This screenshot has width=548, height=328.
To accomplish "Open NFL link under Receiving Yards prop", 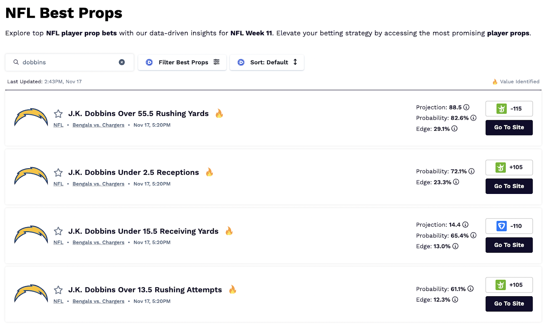I will (x=58, y=242).
